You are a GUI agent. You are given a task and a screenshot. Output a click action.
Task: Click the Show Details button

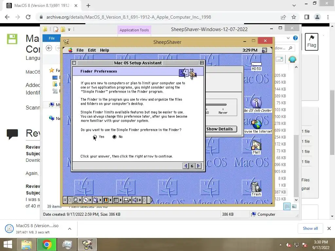point(221,129)
